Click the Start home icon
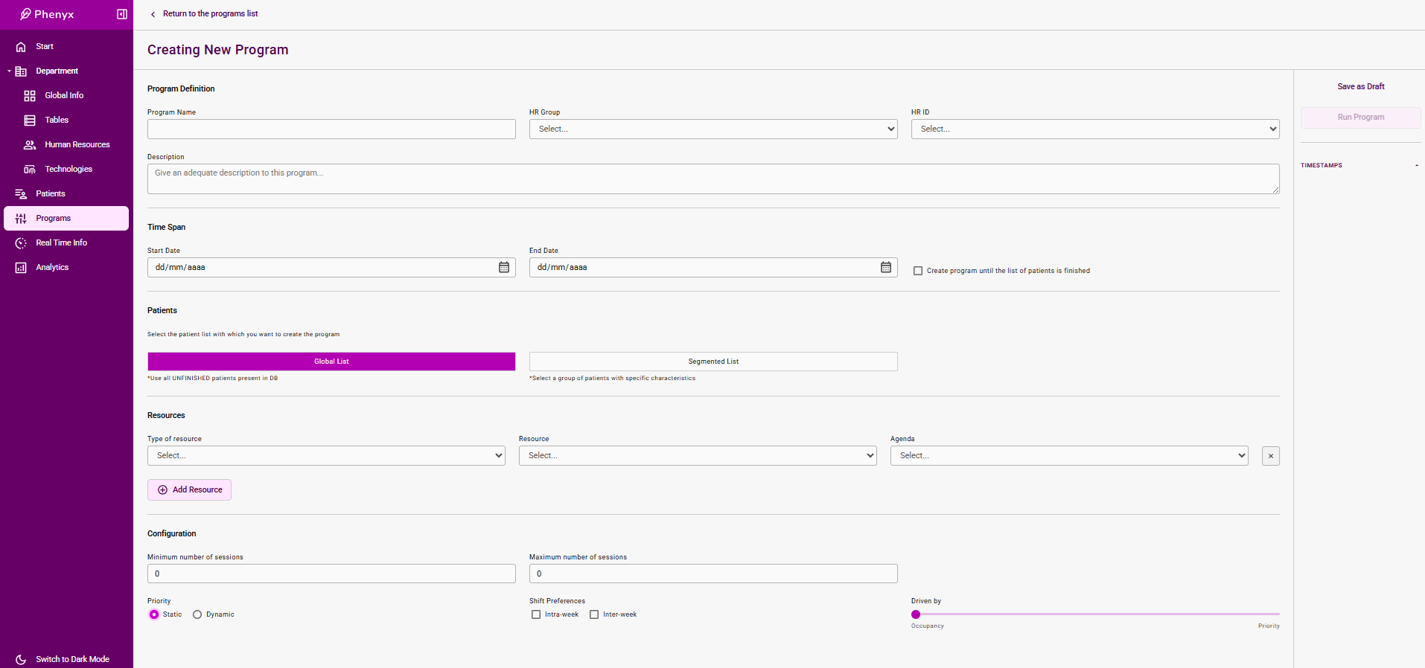The height and width of the screenshot is (668, 1425). coord(21,47)
